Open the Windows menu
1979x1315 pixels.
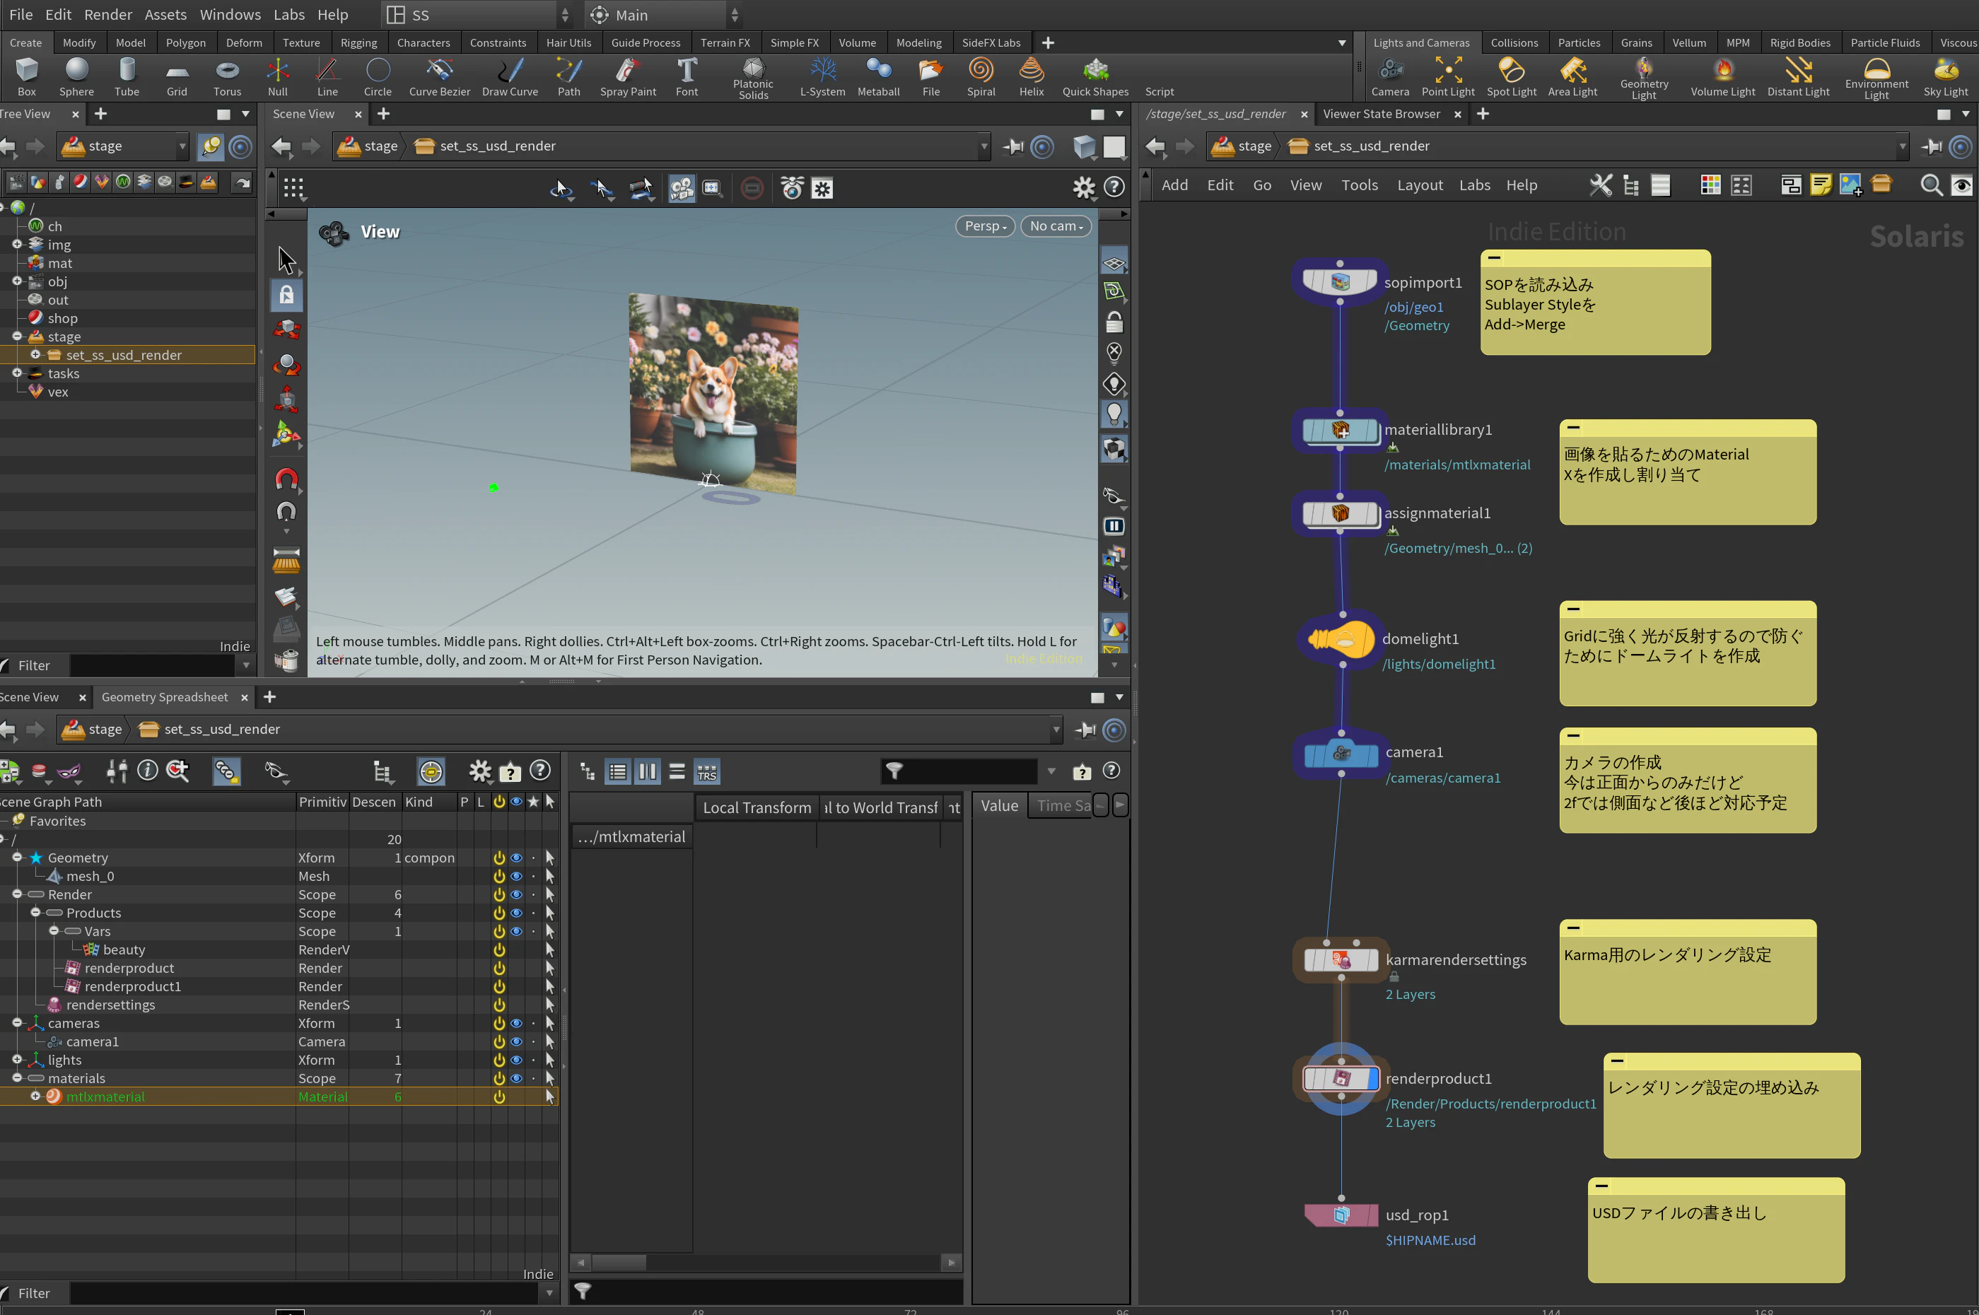click(230, 15)
